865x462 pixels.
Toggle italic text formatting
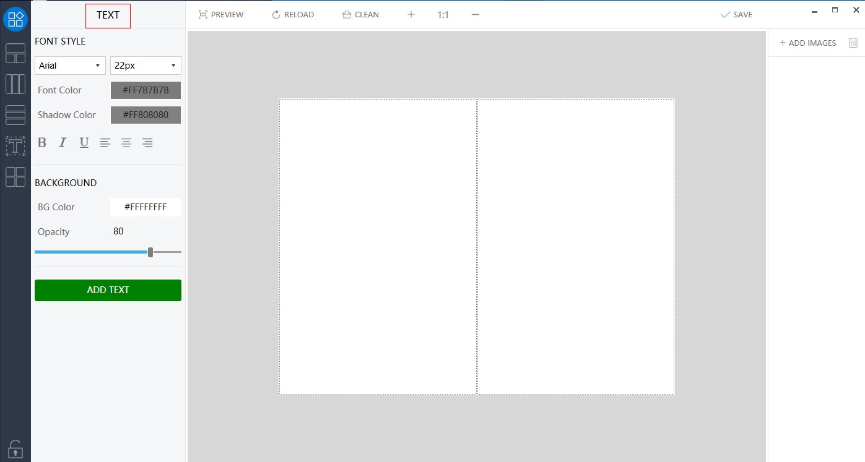[63, 143]
